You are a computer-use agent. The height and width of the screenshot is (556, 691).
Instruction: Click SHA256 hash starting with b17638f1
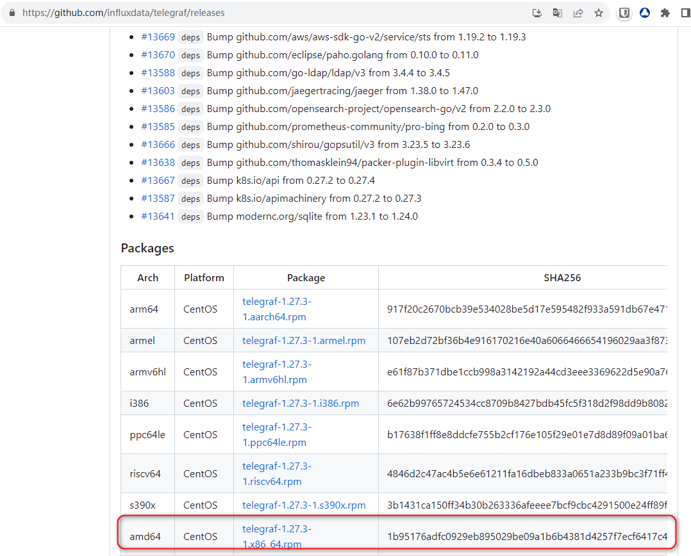[527, 434]
